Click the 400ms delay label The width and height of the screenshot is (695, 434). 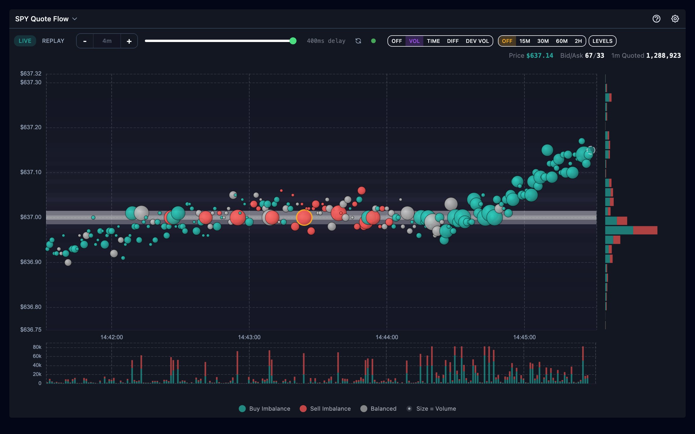[326, 41]
